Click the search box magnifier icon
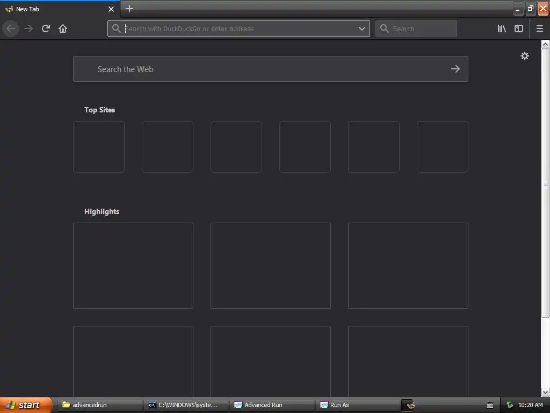The width and height of the screenshot is (550, 413). [x=385, y=29]
